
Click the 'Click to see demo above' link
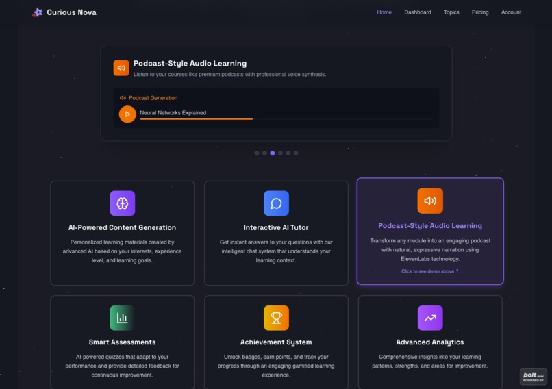(430, 271)
